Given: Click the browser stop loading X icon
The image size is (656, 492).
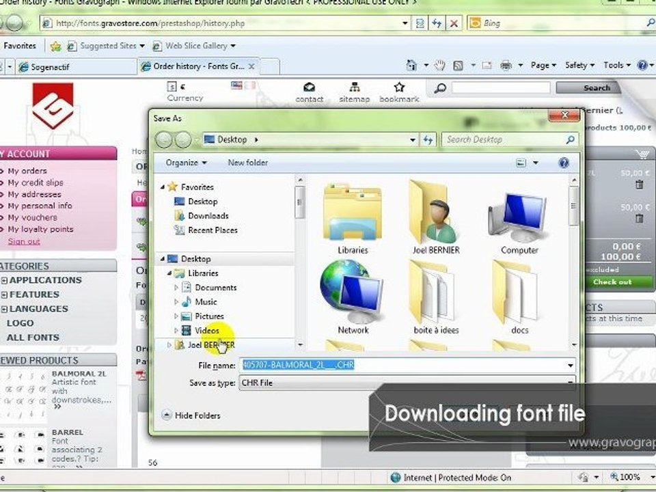Looking at the screenshot, I should click(x=454, y=23).
